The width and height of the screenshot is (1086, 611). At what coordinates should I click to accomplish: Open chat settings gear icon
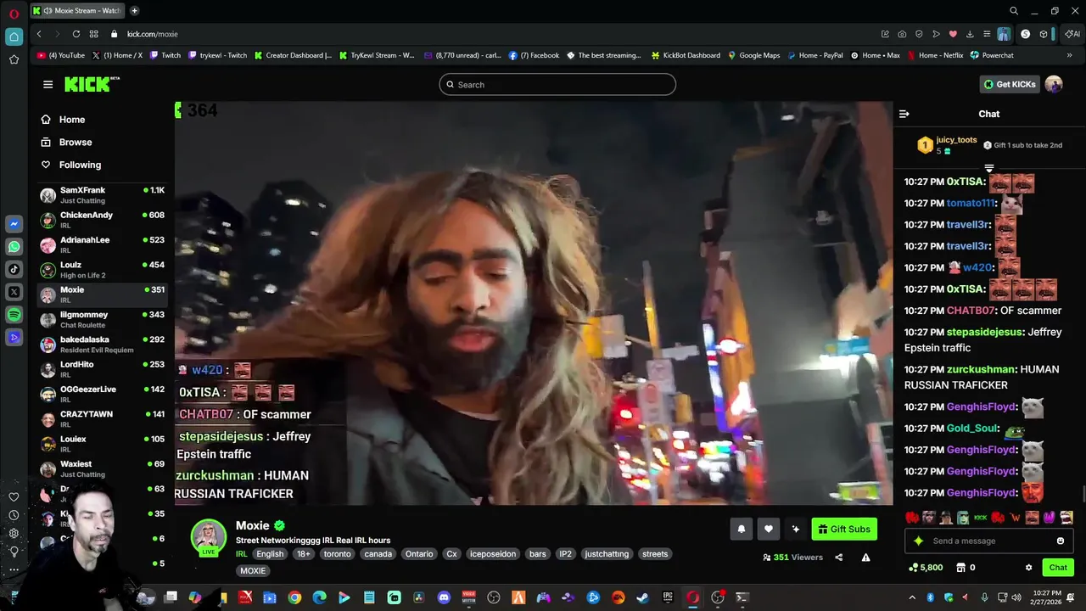1028,568
